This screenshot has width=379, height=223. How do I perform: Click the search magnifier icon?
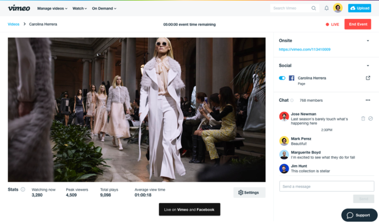313,8
